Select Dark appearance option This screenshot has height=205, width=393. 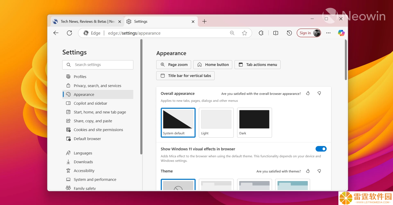(x=254, y=123)
